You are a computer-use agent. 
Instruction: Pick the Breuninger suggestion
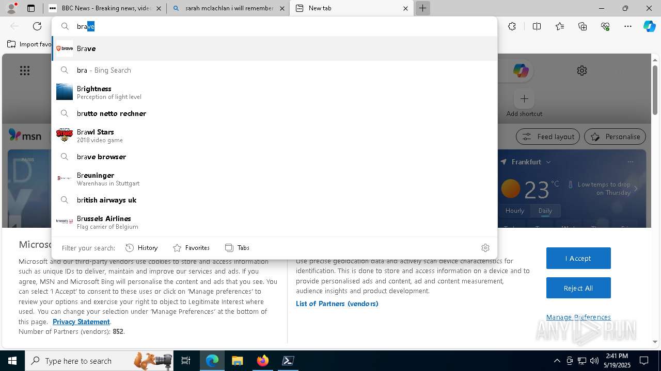point(274,178)
